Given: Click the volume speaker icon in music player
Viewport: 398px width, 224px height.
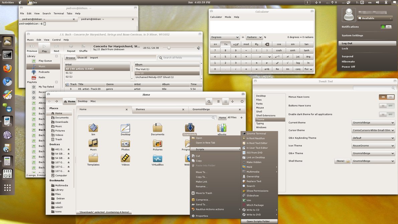Looking at the screenshot, I should coord(198,48).
